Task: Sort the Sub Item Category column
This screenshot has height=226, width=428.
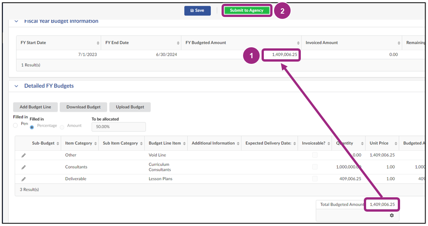Action: click(141, 144)
